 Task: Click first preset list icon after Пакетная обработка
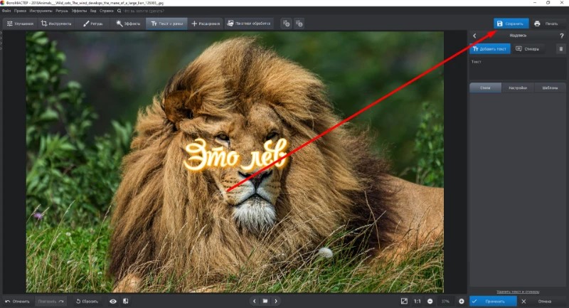287,23
